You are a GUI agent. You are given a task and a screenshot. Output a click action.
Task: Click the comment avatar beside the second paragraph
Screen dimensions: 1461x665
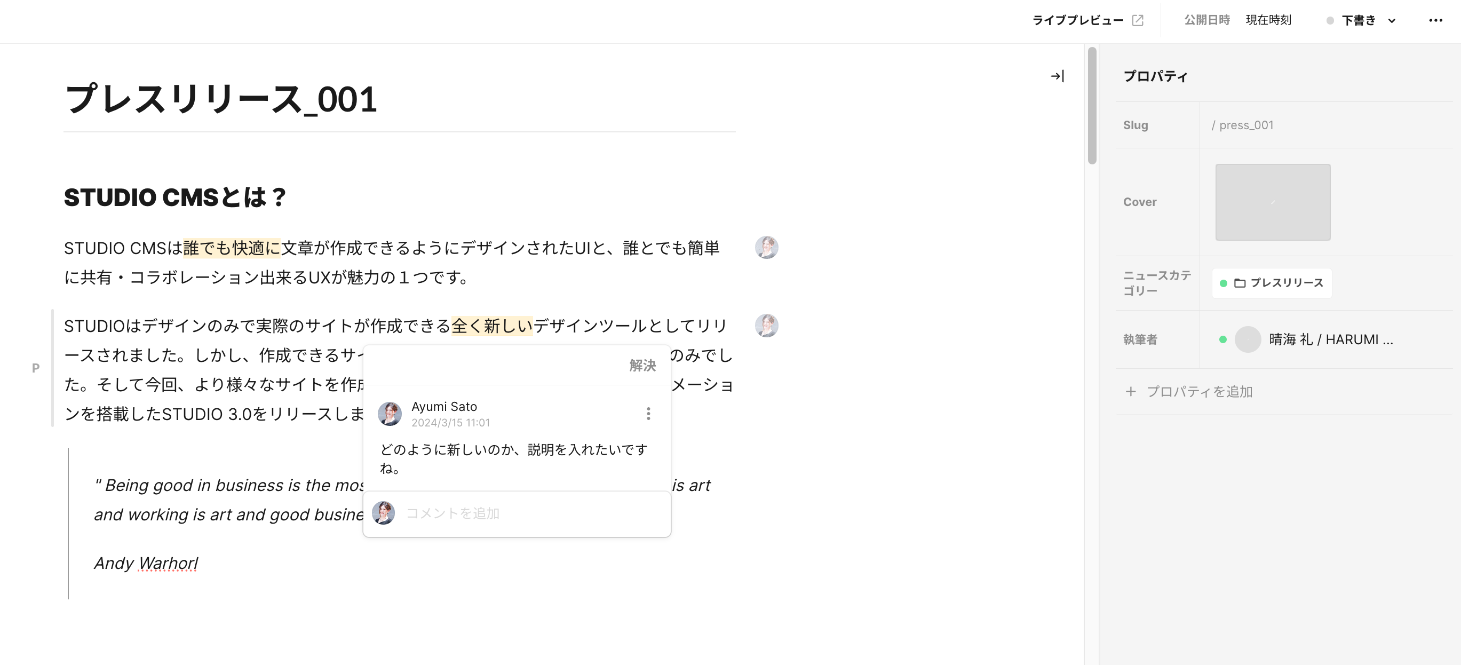[x=766, y=326]
